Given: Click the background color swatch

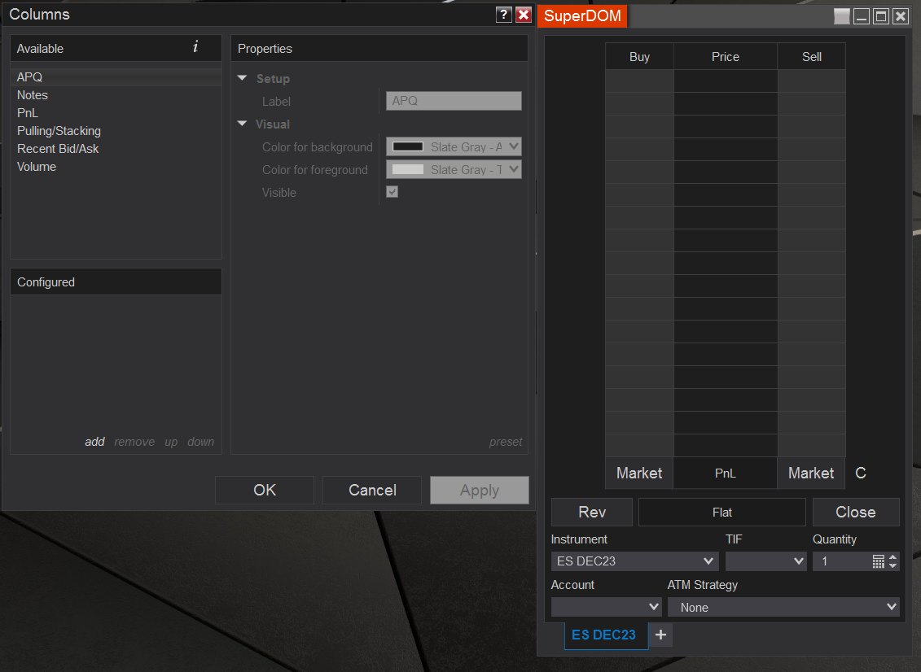Looking at the screenshot, I should [x=408, y=146].
